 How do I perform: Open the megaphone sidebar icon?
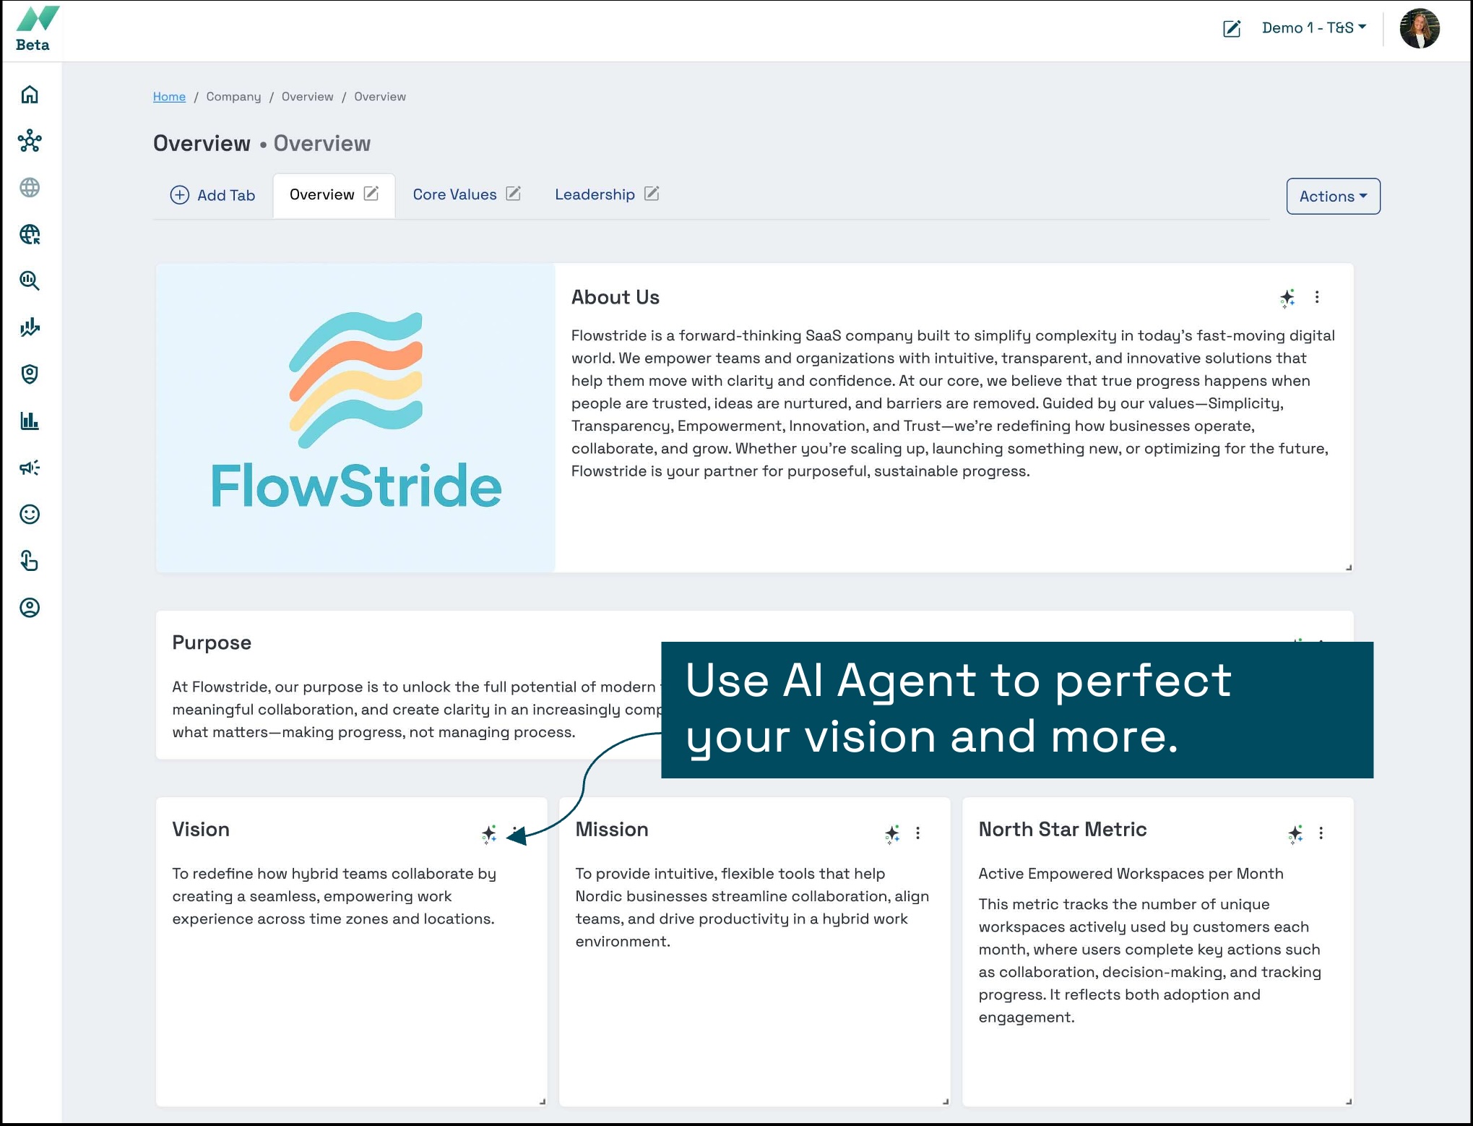pos(30,468)
